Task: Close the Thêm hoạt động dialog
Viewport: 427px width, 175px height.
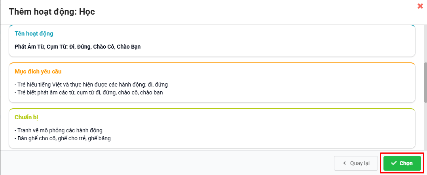Action: [x=420, y=6]
